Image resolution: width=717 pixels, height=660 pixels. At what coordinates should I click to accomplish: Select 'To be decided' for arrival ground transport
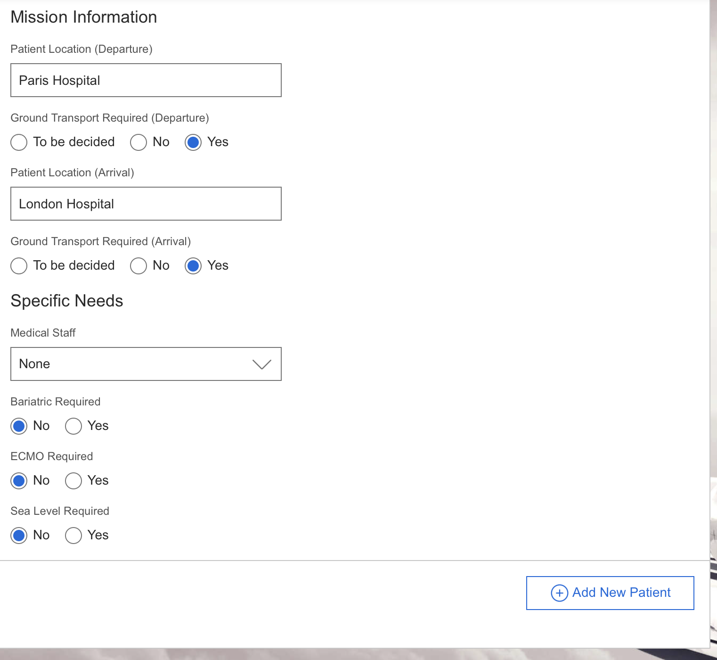(x=19, y=266)
